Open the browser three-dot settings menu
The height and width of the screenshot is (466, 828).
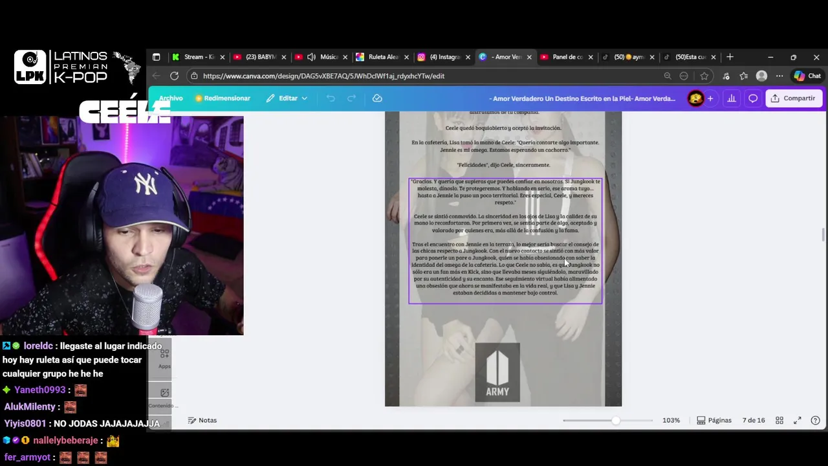(779, 76)
